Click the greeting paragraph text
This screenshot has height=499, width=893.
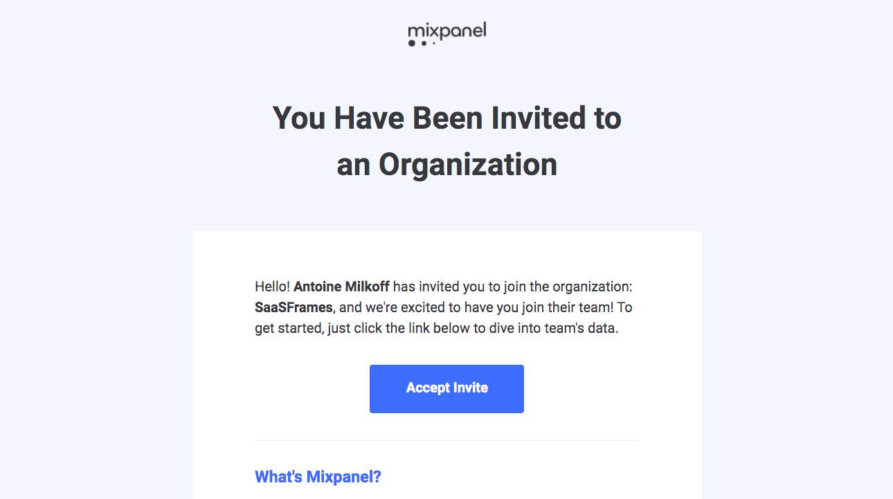(447, 307)
